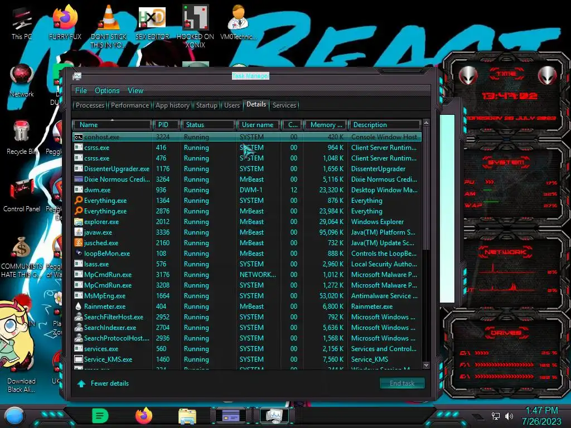Screen dimensions: 571x428
Task: Select the SearchFilterHost.exe row
Action: click(x=247, y=317)
